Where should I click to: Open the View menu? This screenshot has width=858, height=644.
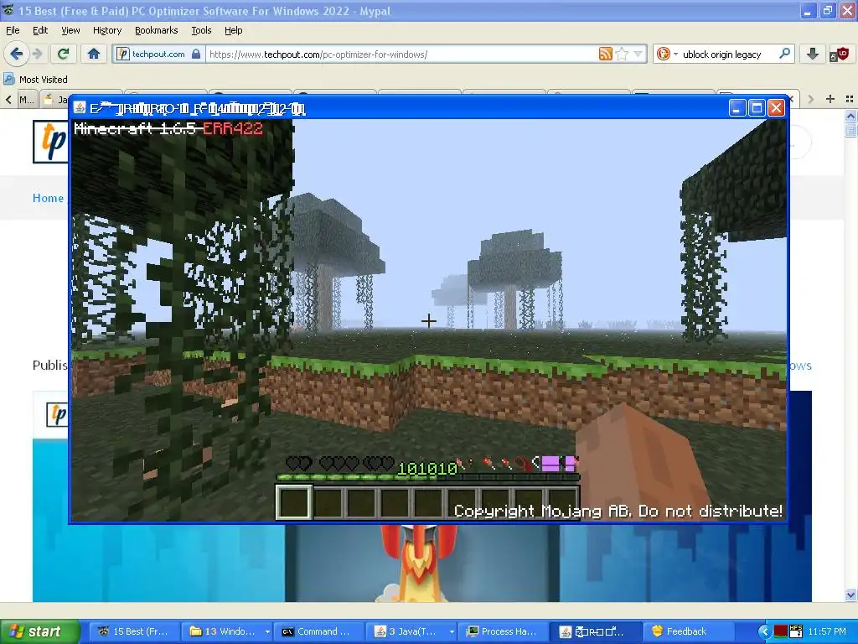pyautogui.click(x=70, y=30)
